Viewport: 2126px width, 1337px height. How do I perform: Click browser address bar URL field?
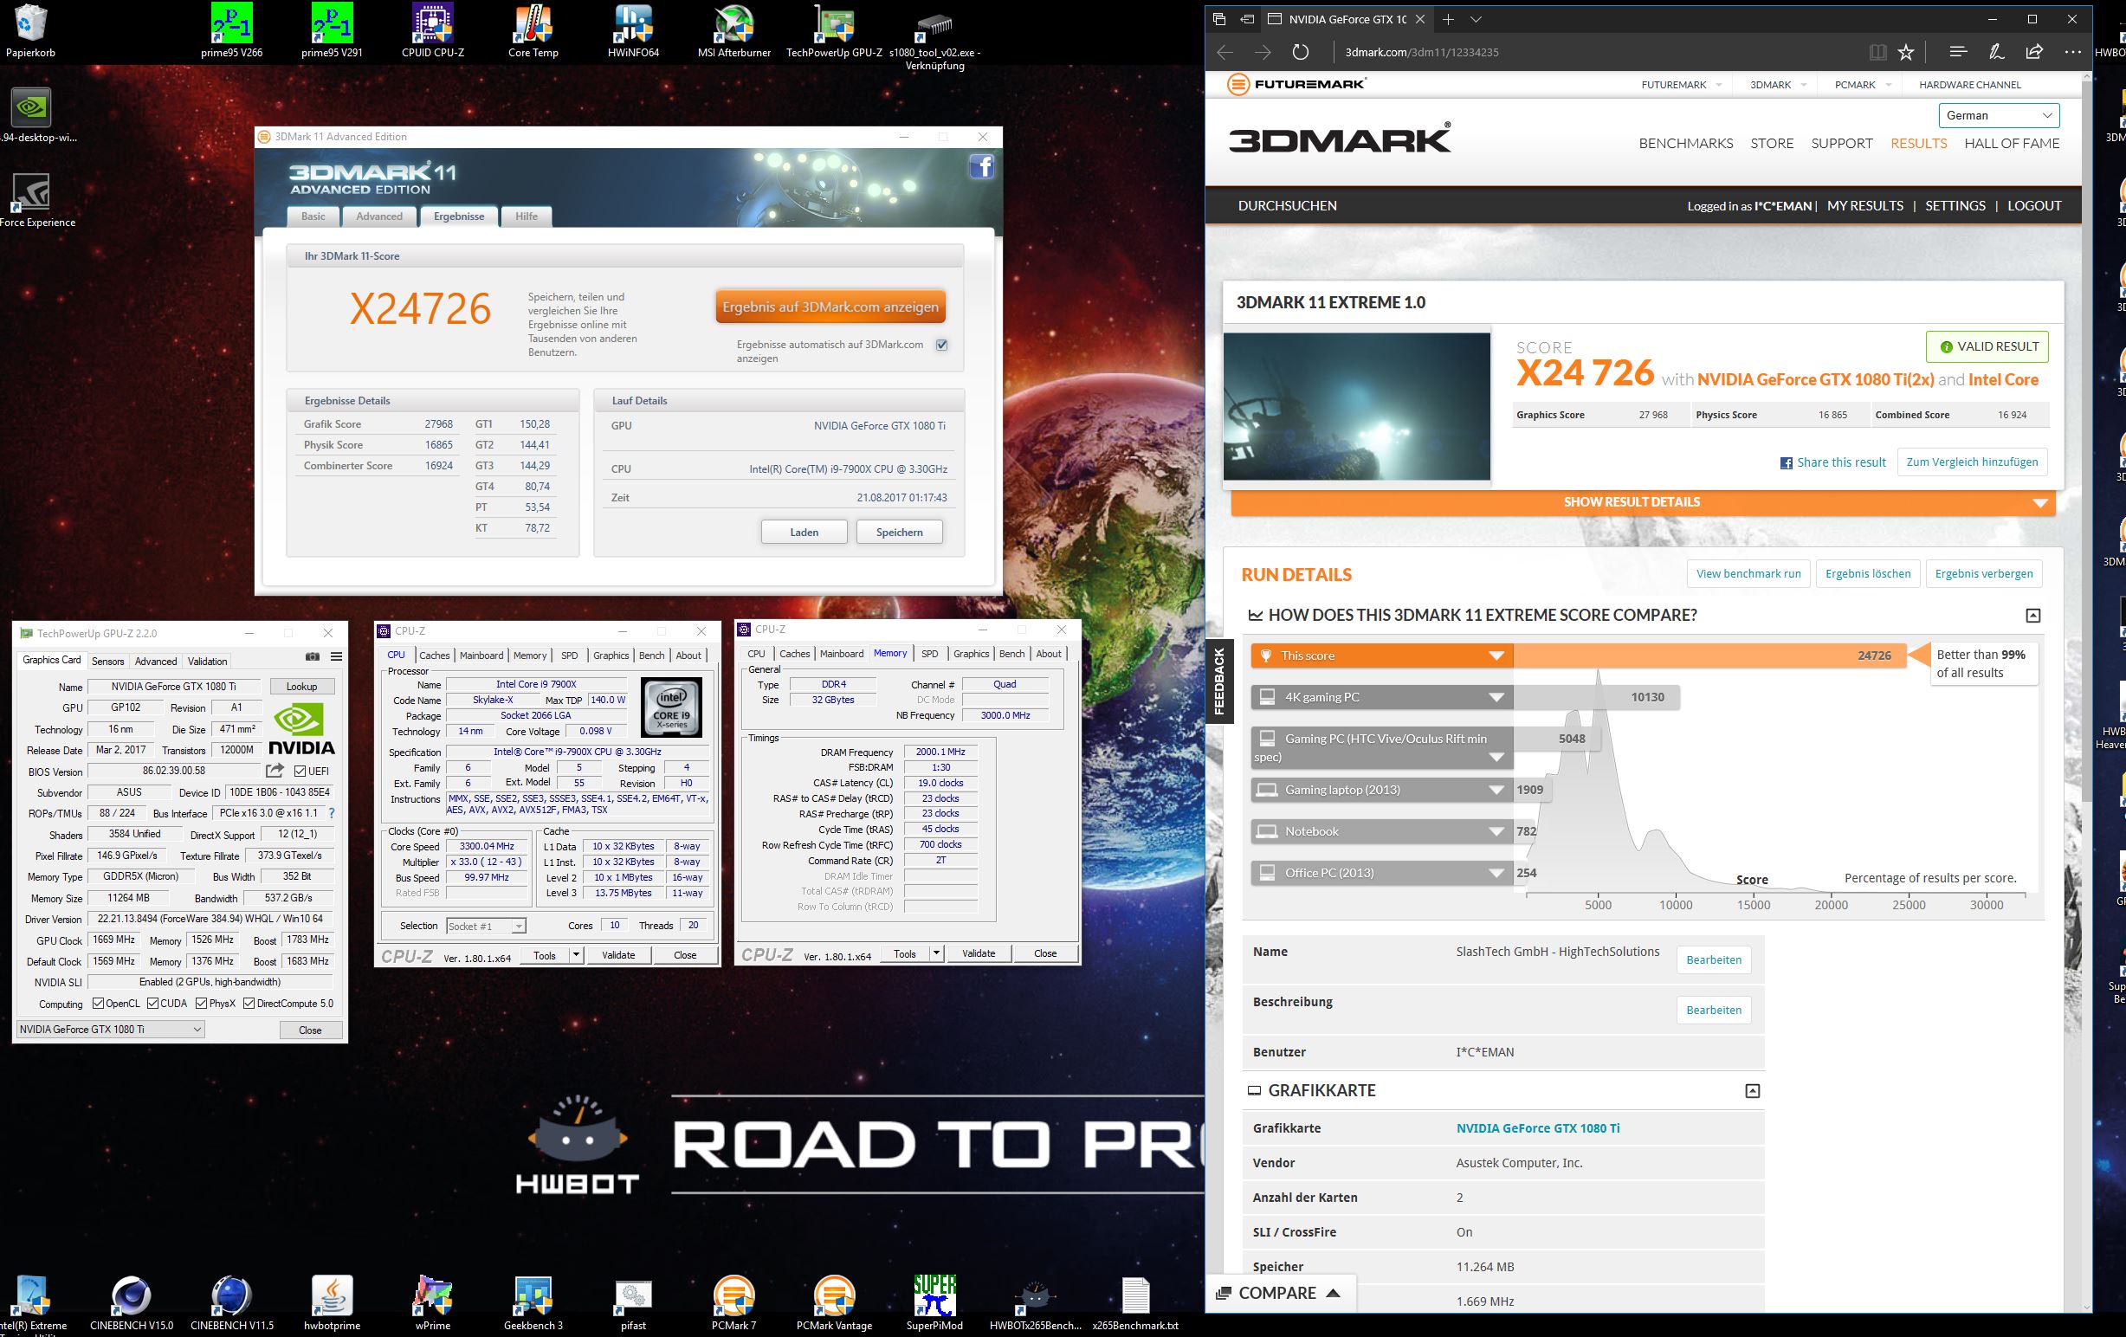pos(1589,52)
